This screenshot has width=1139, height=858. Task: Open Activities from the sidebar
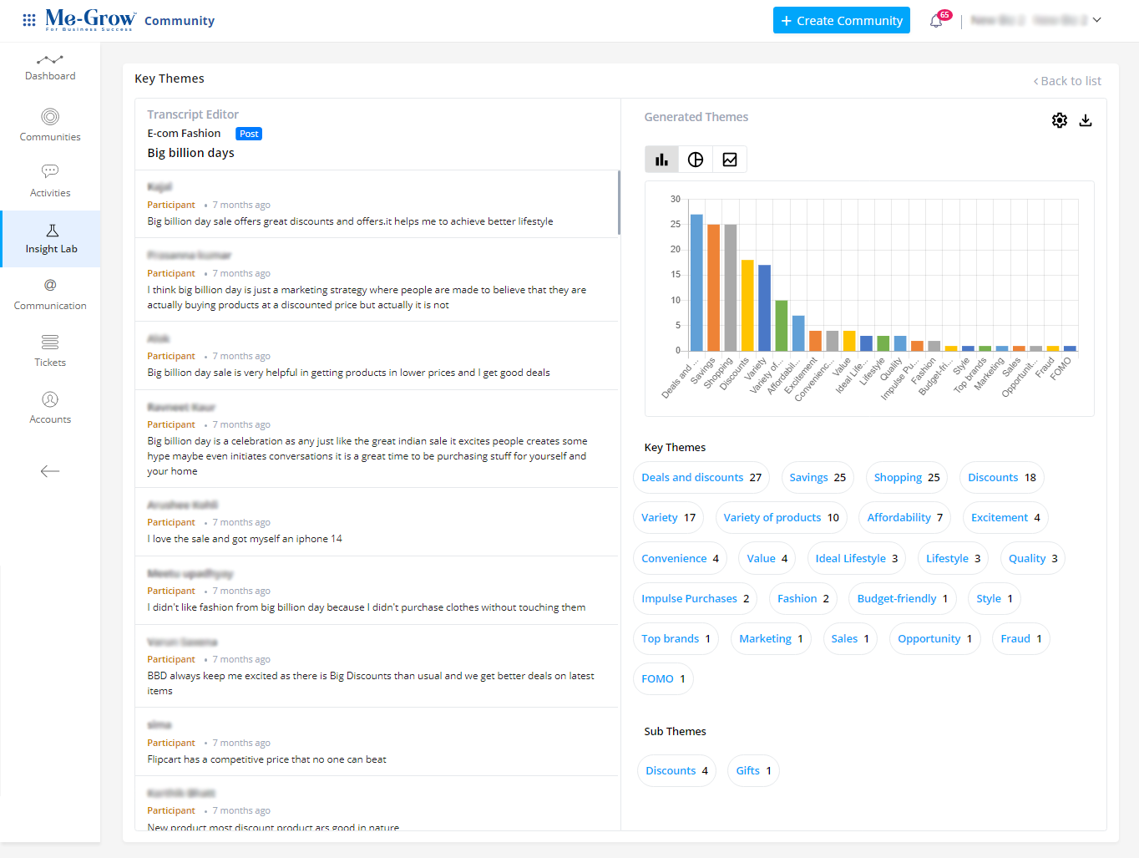49,180
